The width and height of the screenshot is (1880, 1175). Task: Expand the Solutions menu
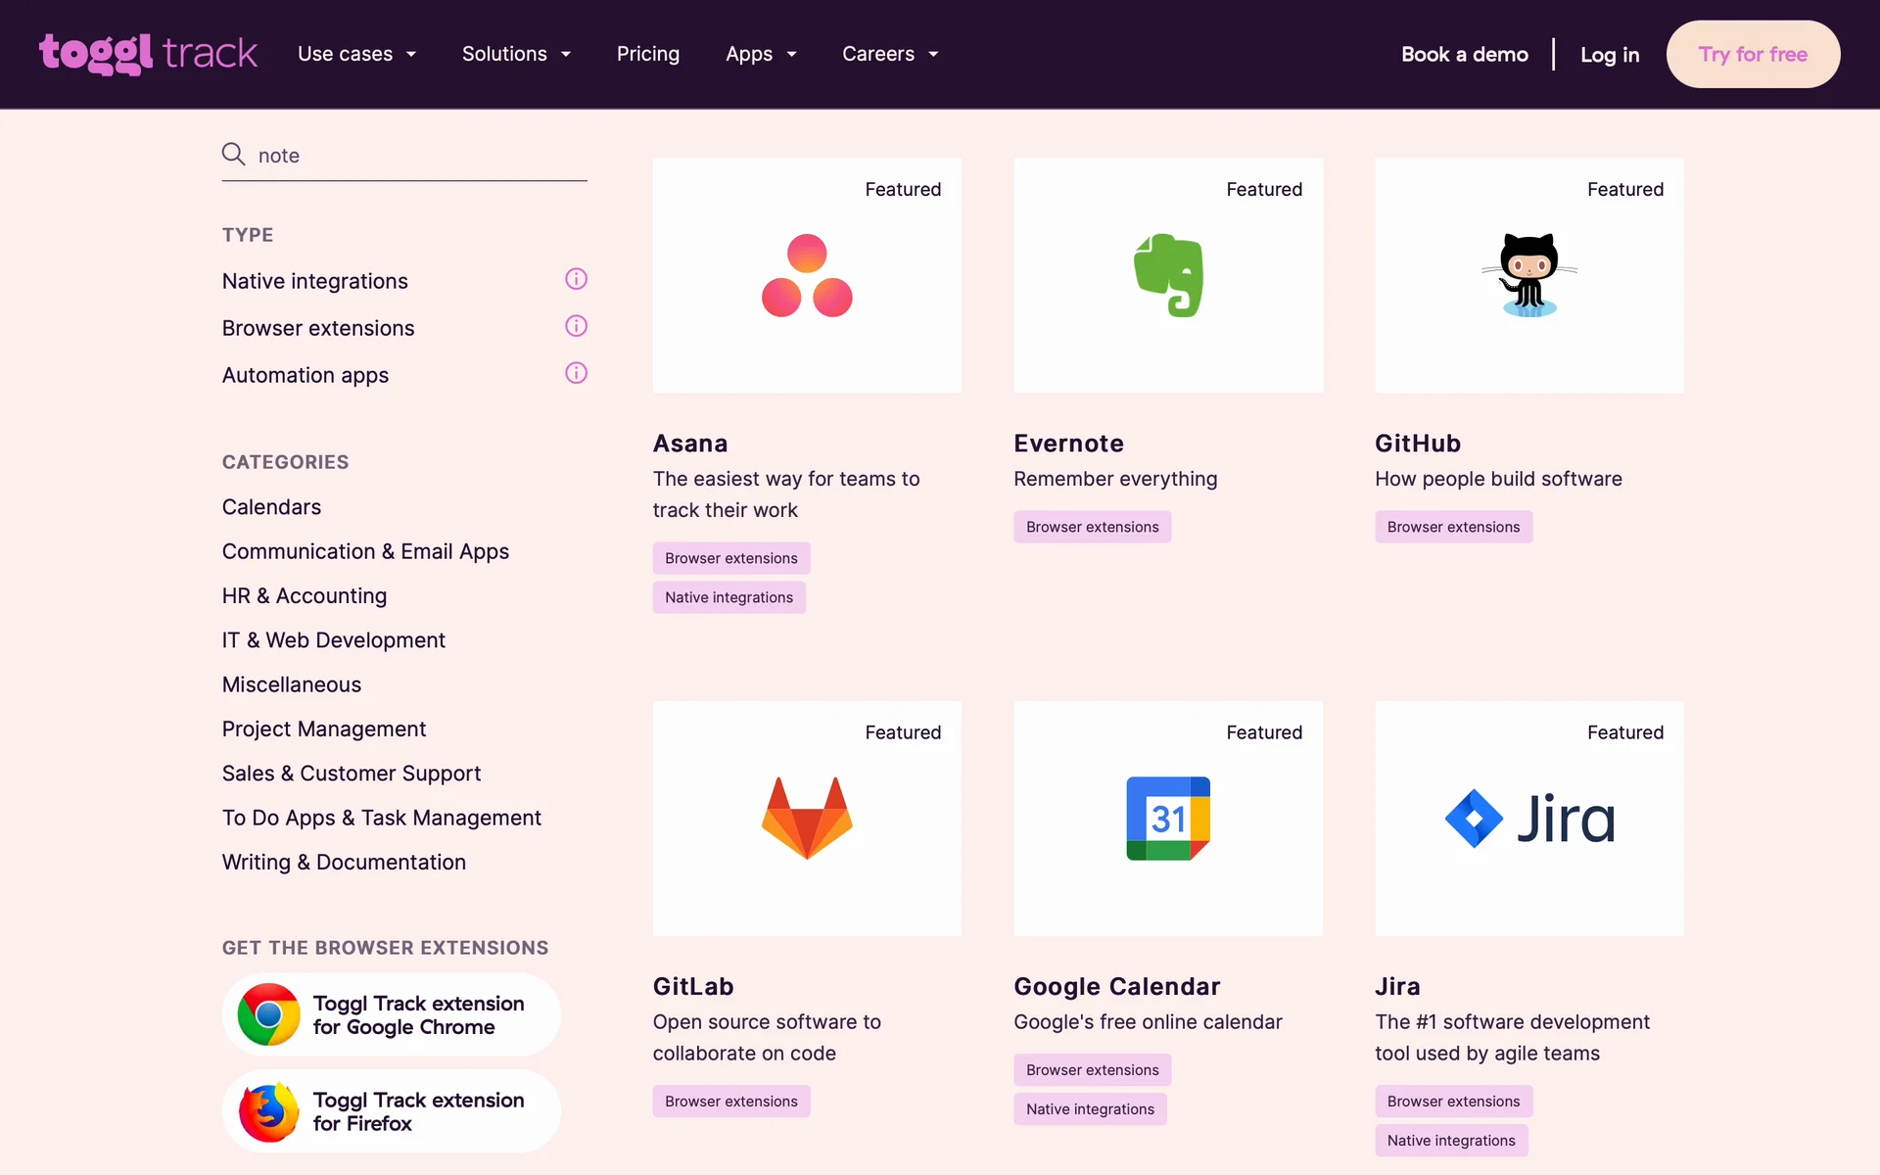(x=516, y=54)
